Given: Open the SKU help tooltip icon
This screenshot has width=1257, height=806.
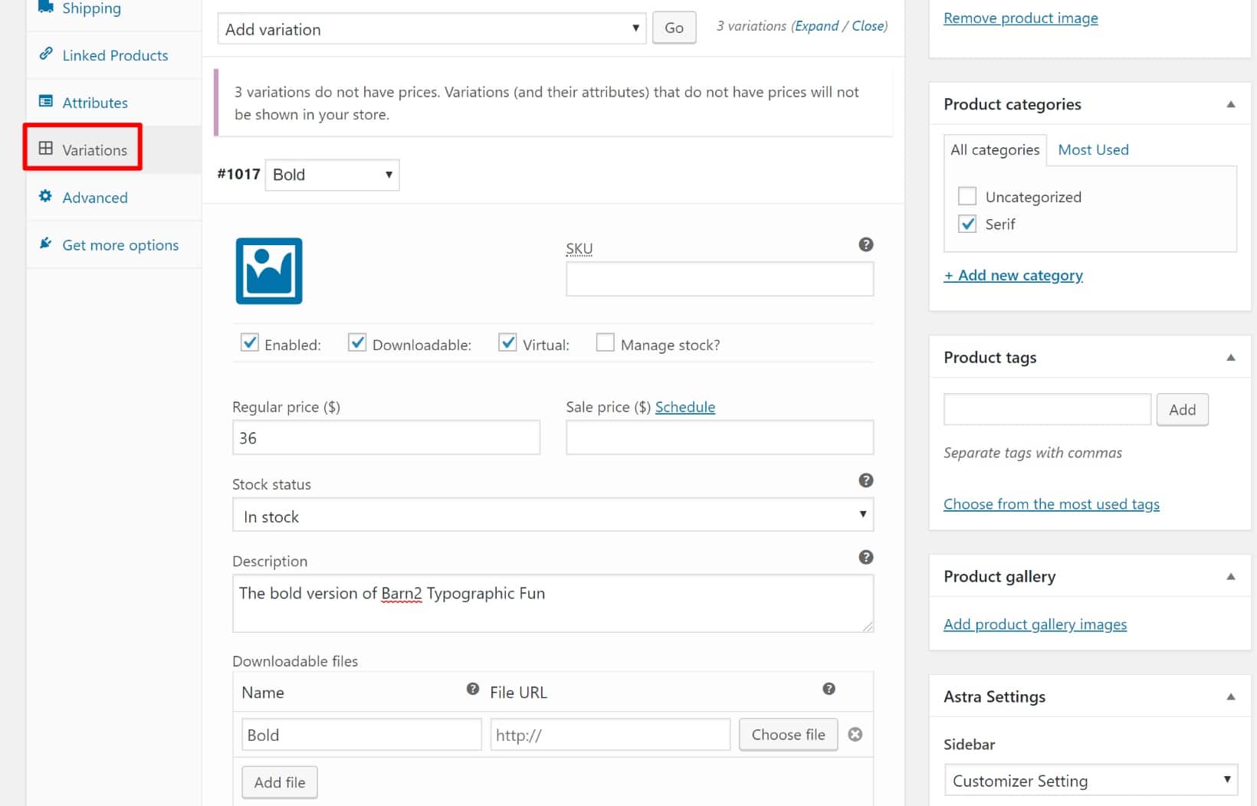Looking at the screenshot, I should click(865, 244).
